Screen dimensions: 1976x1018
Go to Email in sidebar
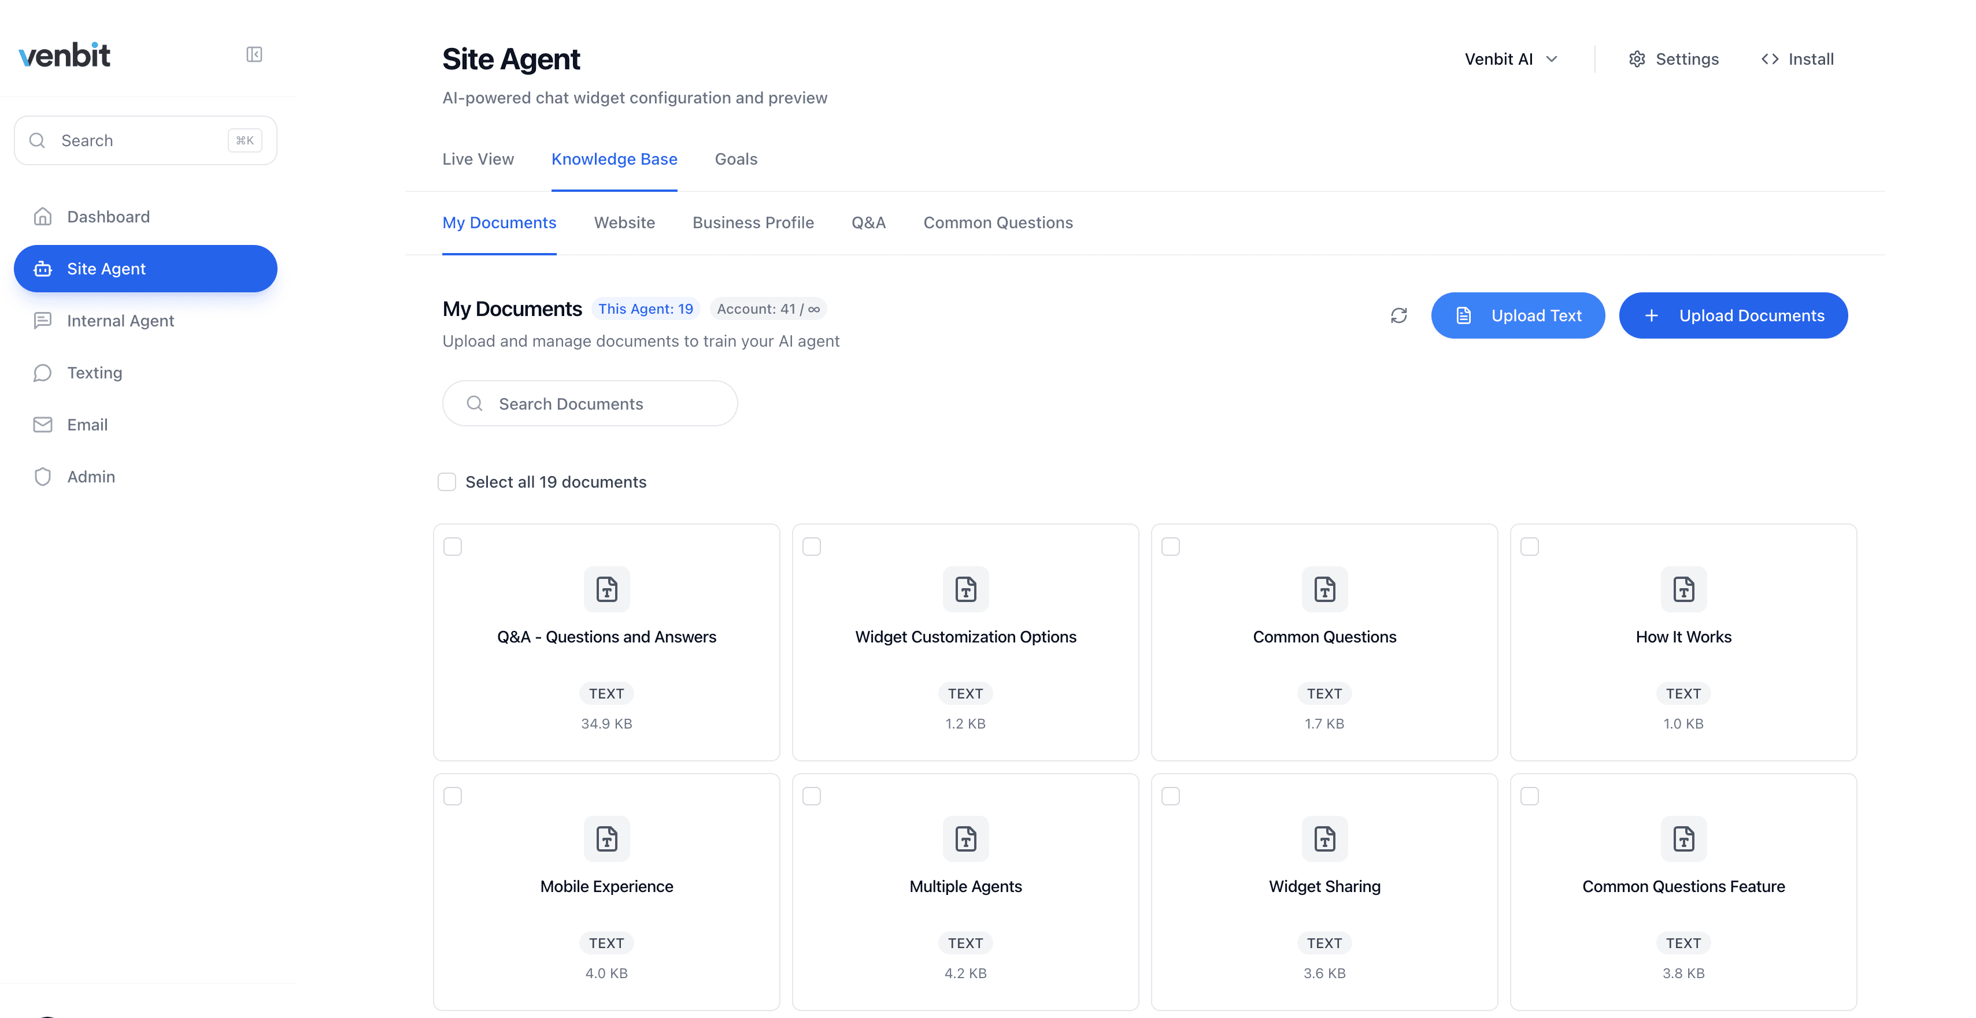tap(146, 425)
